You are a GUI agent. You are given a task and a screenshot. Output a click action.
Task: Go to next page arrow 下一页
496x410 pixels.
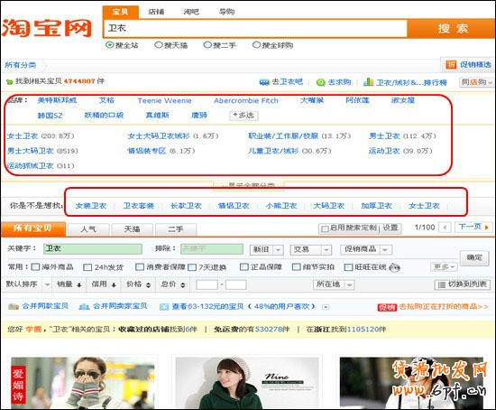(473, 227)
